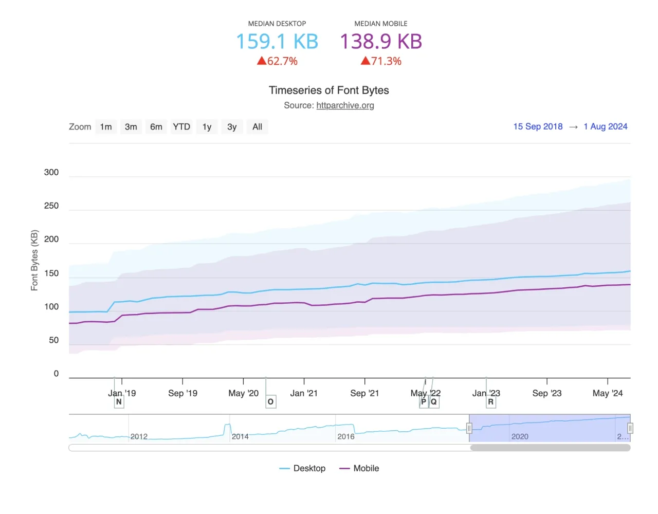
Task: Show All data with zoom button
Action: click(x=257, y=127)
